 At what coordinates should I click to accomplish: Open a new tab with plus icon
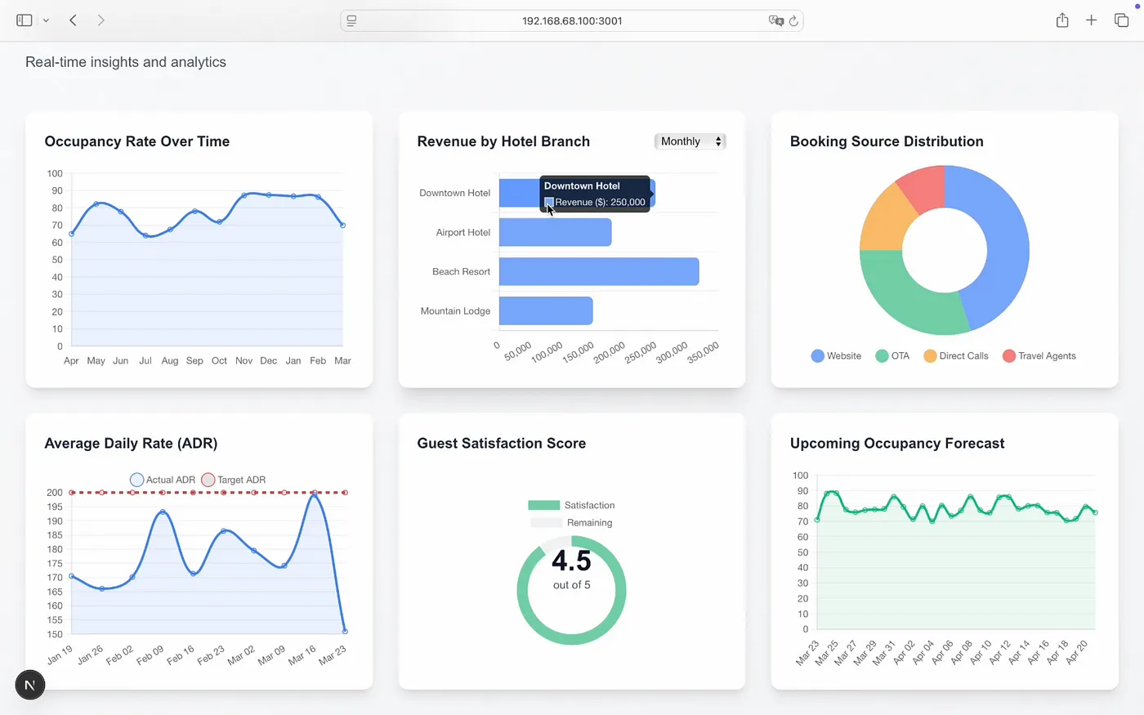pyautogui.click(x=1091, y=20)
